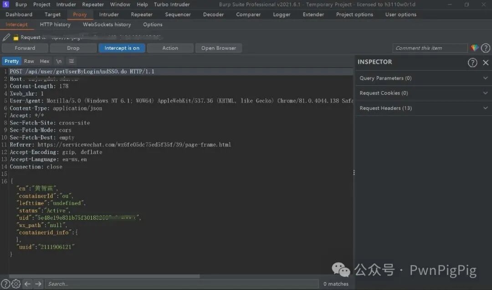Click the "status":"Active" JSON line
Image resolution: width=492 pixels, height=290 pixels.
(44, 211)
